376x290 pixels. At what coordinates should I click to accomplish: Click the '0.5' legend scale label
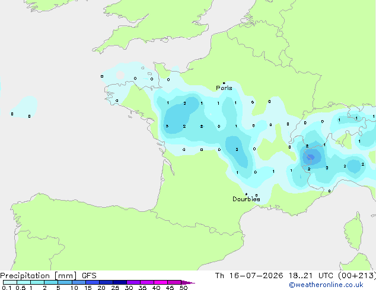[x=21, y=288]
